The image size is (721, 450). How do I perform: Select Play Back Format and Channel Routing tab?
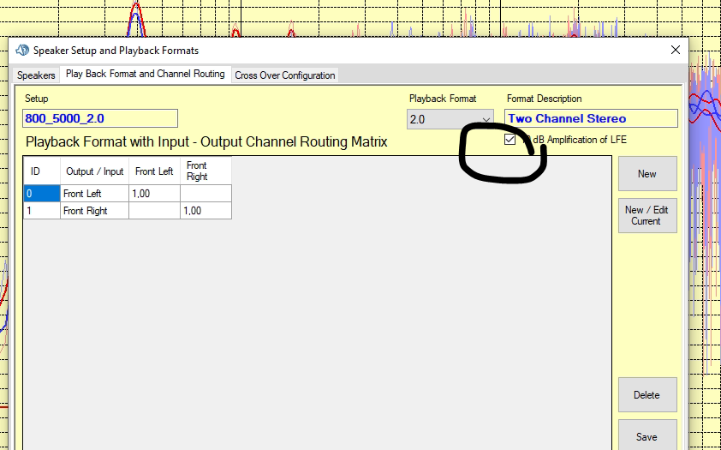(146, 74)
